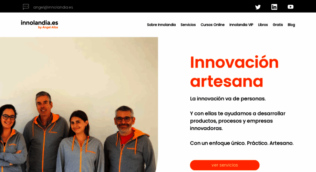Click the ver servicios button
The width and height of the screenshot is (316, 172).
tap(225, 165)
